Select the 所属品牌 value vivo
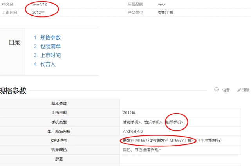 (x=161, y=4)
